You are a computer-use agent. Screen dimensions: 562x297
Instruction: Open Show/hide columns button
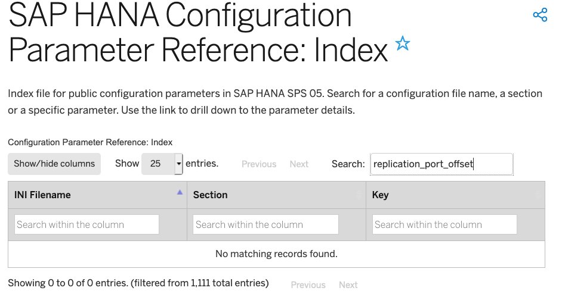54,164
